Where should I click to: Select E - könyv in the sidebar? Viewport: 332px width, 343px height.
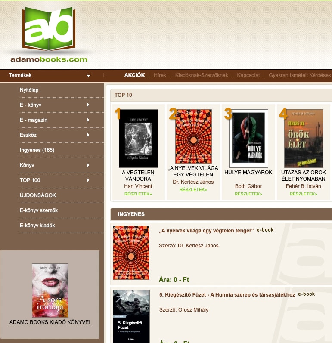31,105
